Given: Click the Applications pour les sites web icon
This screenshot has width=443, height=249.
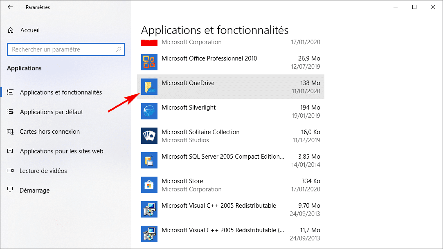Looking at the screenshot, I should (10, 151).
